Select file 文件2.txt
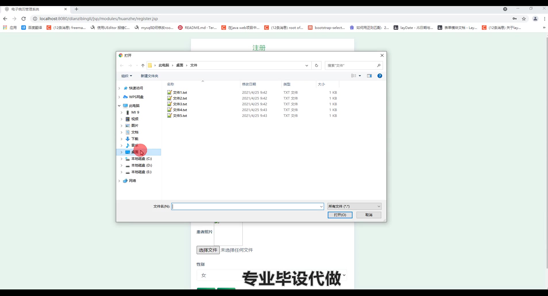 coord(177,98)
